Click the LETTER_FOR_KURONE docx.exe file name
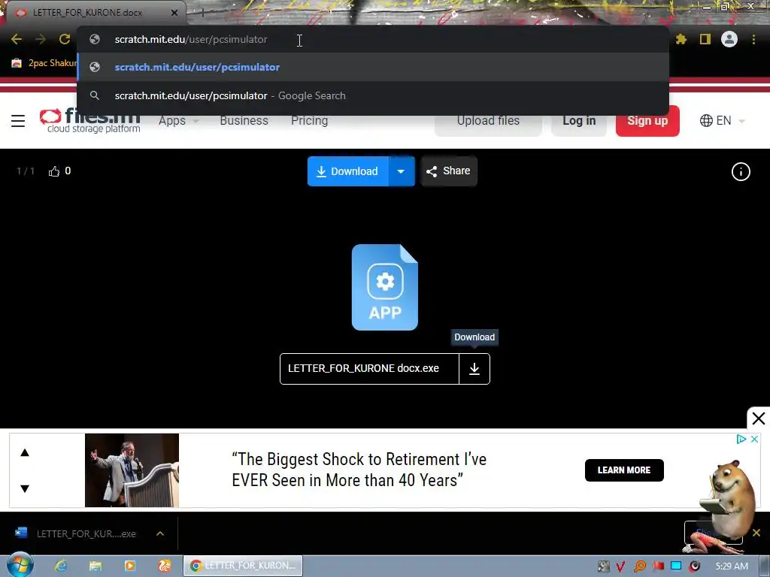The height and width of the screenshot is (577, 770). coord(363,368)
